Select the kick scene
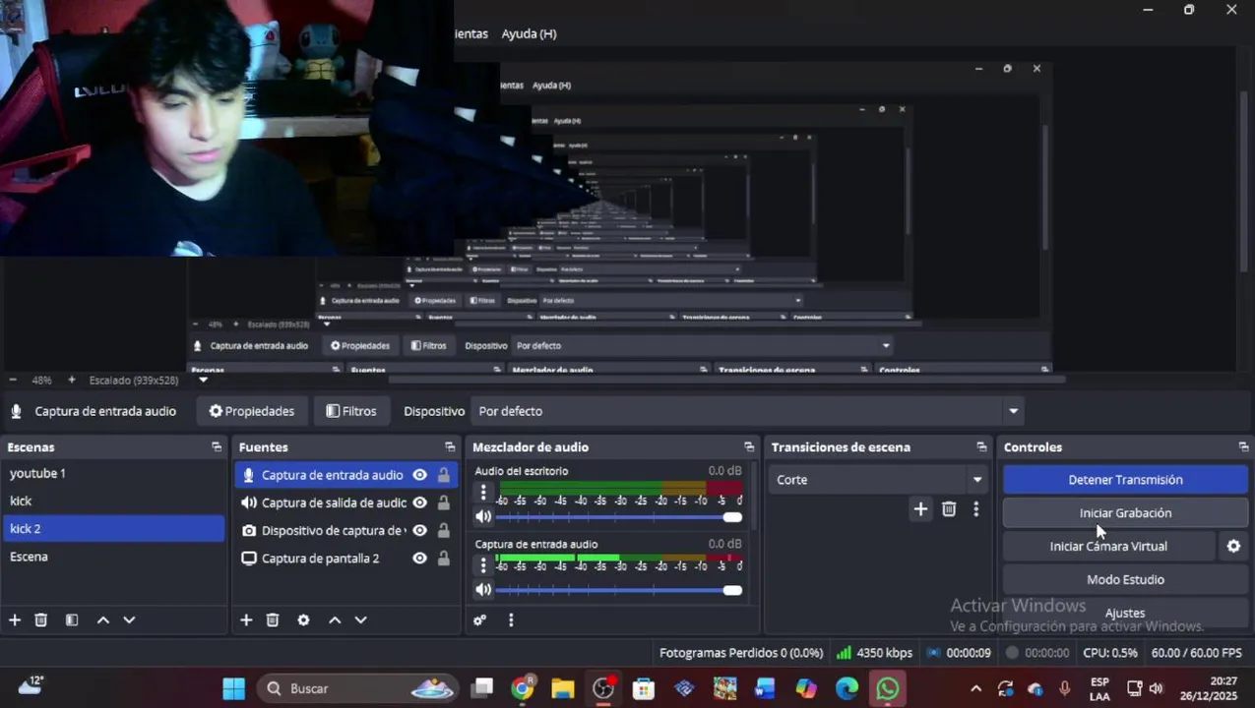 pyautogui.click(x=114, y=501)
